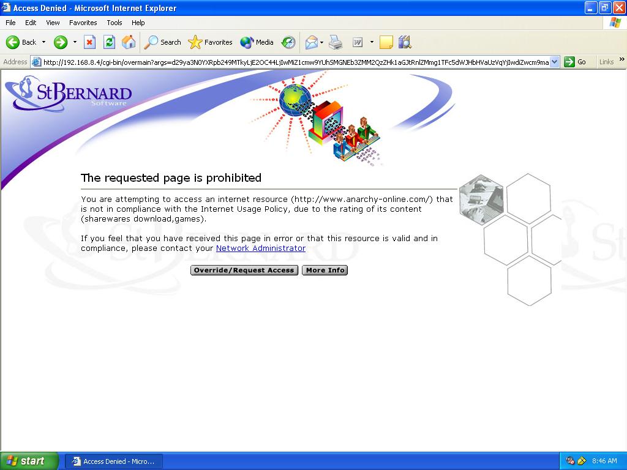Image resolution: width=627 pixels, height=470 pixels.
Task: Open the View menu
Action: 53,23
